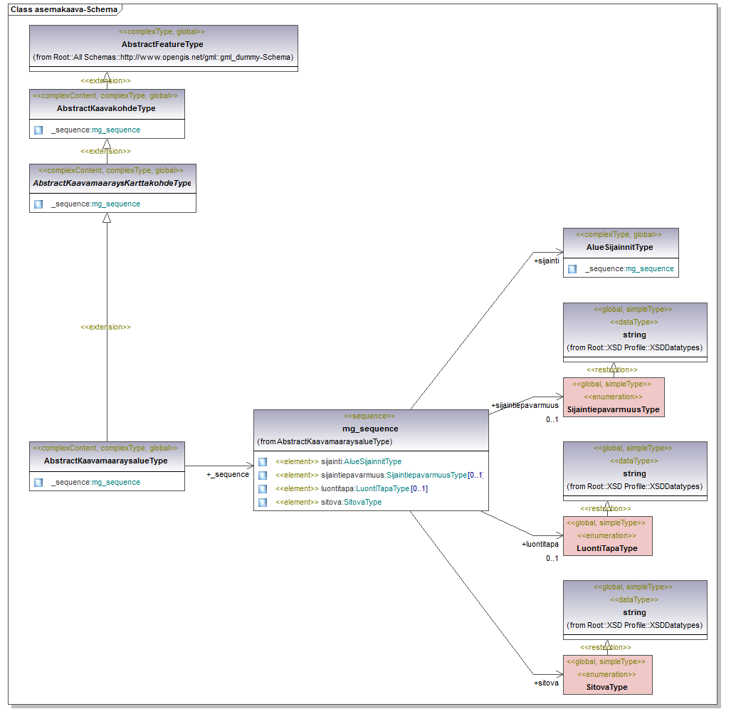Click the _sequence attribute icon in AbstractKaavamaaraysalueType
Screen dimensions: 736x719
point(38,483)
